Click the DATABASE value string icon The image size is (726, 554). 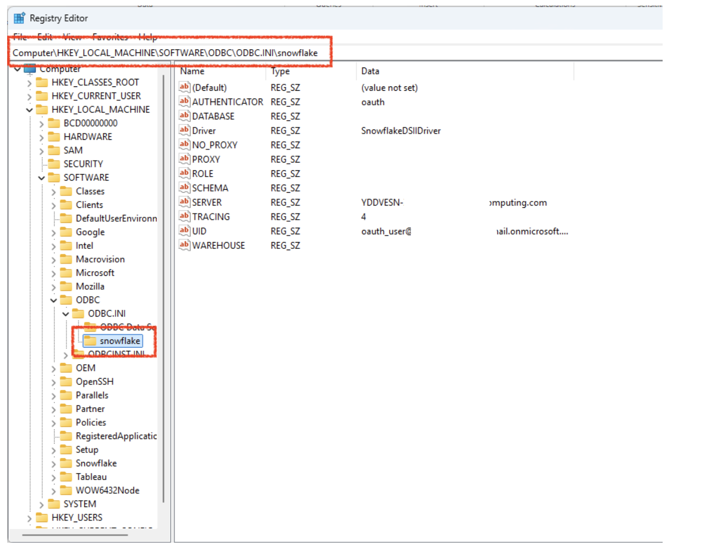[184, 116]
